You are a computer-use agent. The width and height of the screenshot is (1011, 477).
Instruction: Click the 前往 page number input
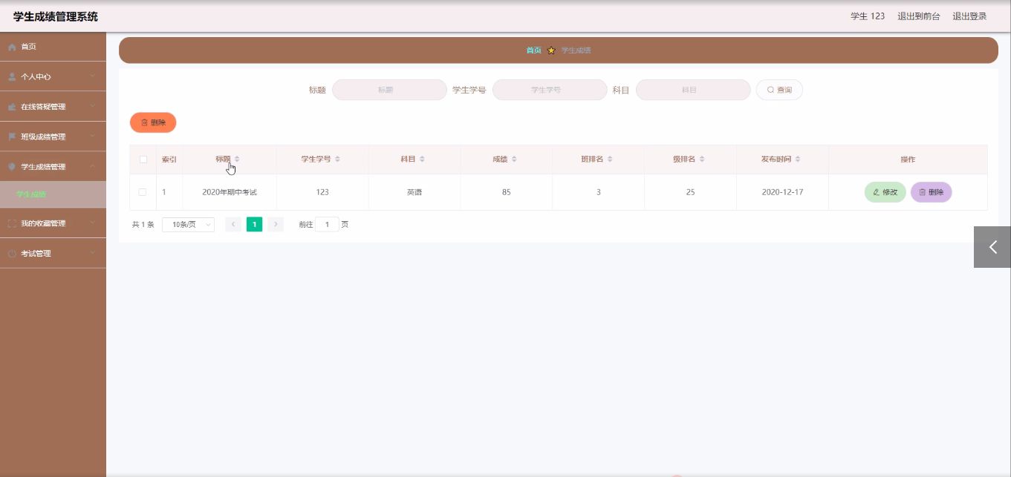[327, 224]
